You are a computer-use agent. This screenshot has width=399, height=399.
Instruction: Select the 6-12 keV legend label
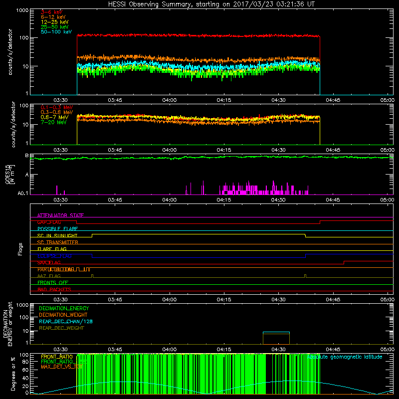(53, 17)
